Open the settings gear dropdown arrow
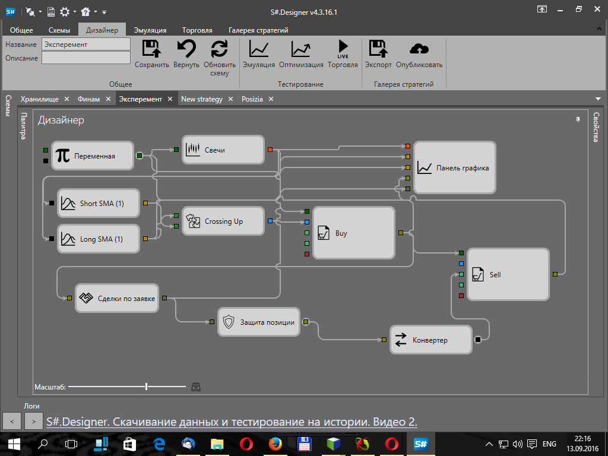The width and height of the screenshot is (608, 456). (x=74, y=12)
